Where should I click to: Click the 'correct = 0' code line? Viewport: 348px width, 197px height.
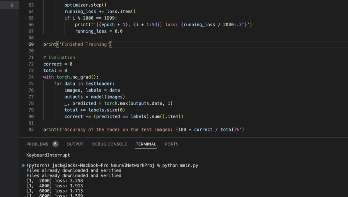point(58,64)
